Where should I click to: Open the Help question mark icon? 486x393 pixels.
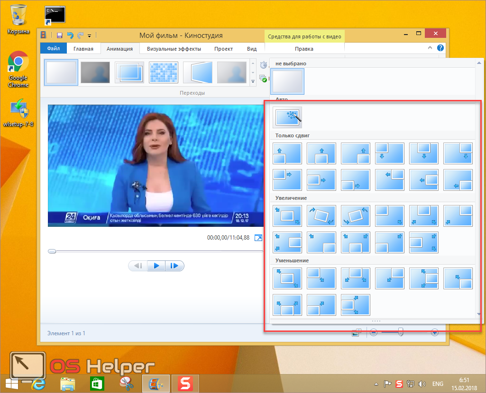tap(440, 48)
